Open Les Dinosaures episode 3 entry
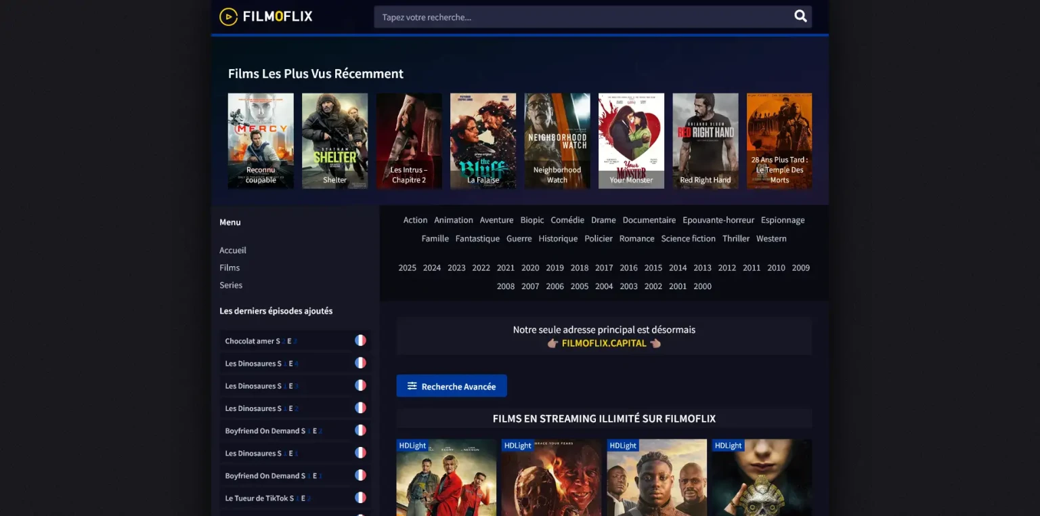 click(x=295, y=385)
